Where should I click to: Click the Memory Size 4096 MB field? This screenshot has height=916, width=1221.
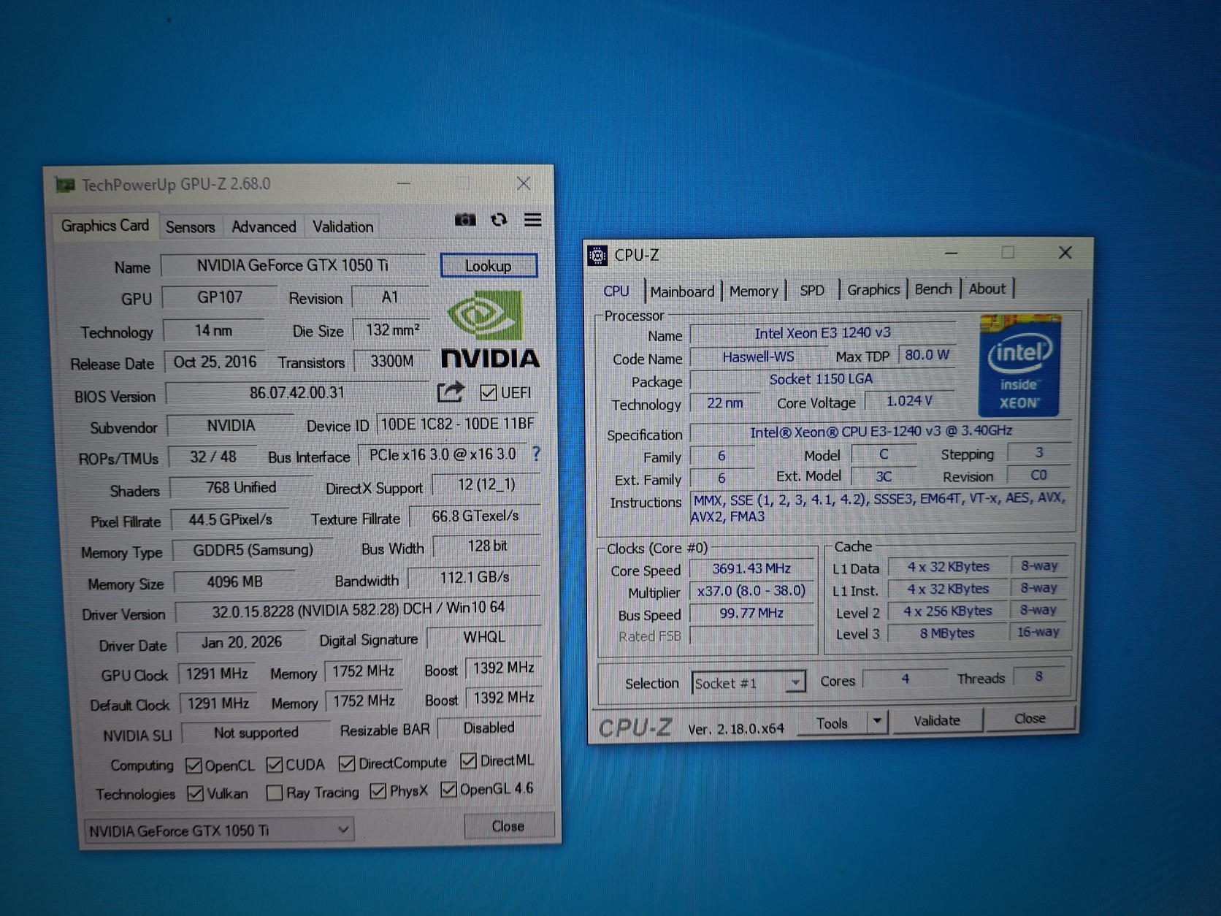click(x=234, y=582)
